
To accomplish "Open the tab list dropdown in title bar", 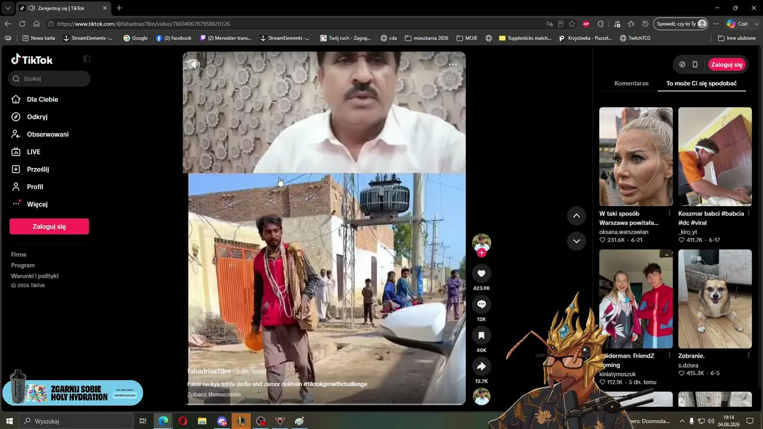I will (x=8, y=8).
